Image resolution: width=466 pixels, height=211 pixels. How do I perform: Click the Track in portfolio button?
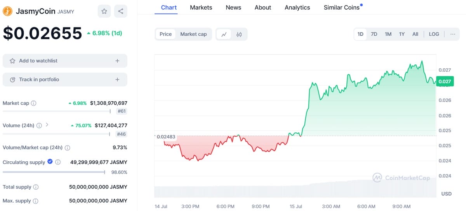pos(65,80)
